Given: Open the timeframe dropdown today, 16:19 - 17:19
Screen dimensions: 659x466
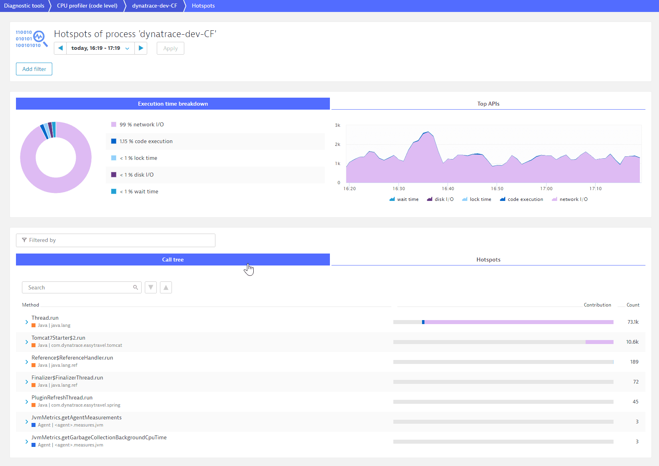Looking at the screenshot, I should coord(100,48).
